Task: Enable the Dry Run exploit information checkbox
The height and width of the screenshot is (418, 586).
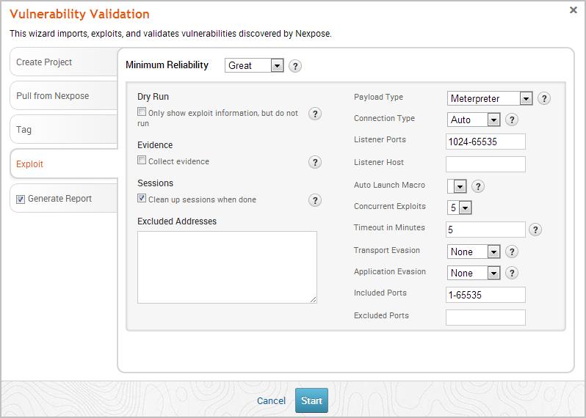Action: click(x=142, y=113)
